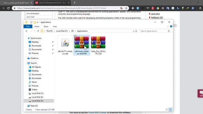Go back in Explorer navigation
This screenshot has width=203, height=114.
[27, 31]
